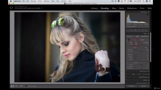Expand the HSL panel triangle
161x90 pixels.
(x=149, y=74)
